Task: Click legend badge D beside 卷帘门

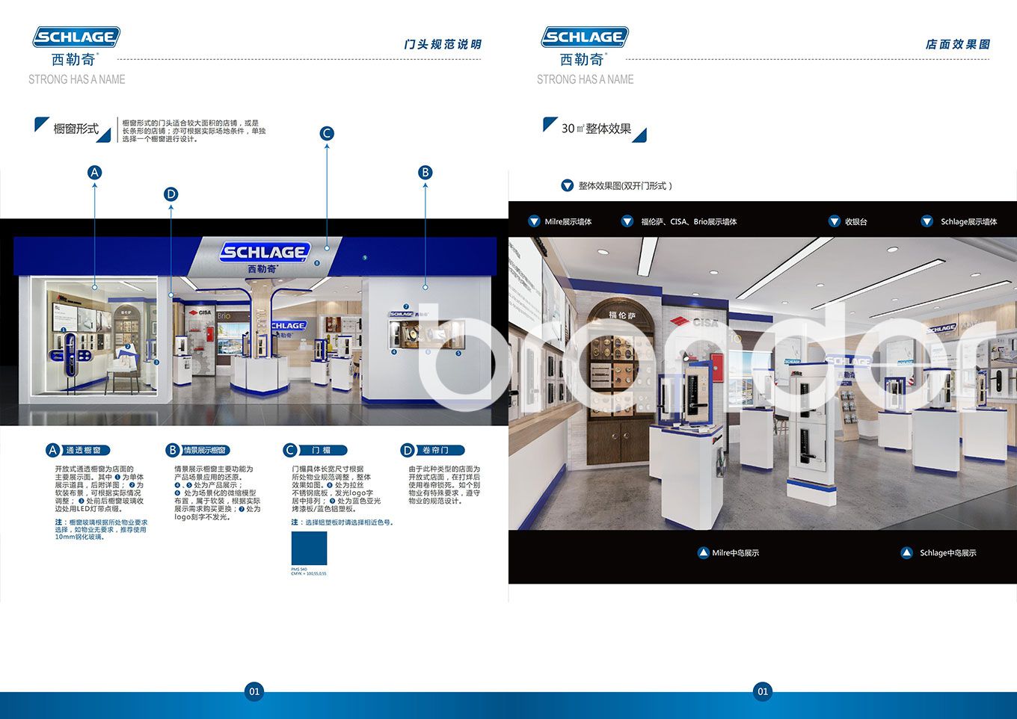Action: point(408,450)
